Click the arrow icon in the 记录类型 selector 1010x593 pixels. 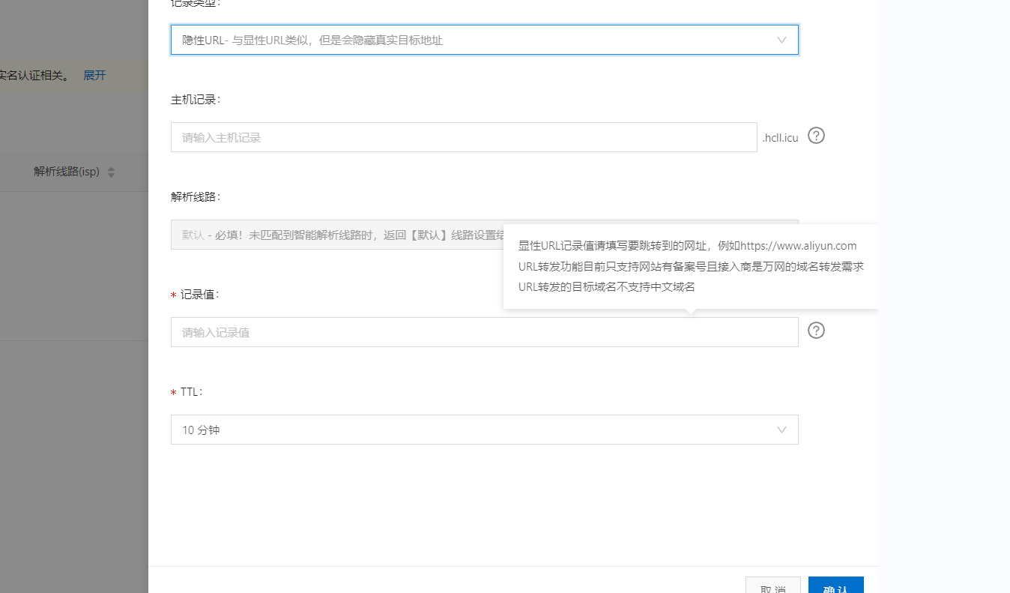(781, 39)
